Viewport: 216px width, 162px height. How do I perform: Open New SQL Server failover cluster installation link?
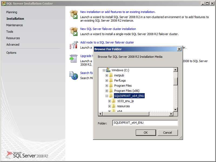tap(108, 29)
